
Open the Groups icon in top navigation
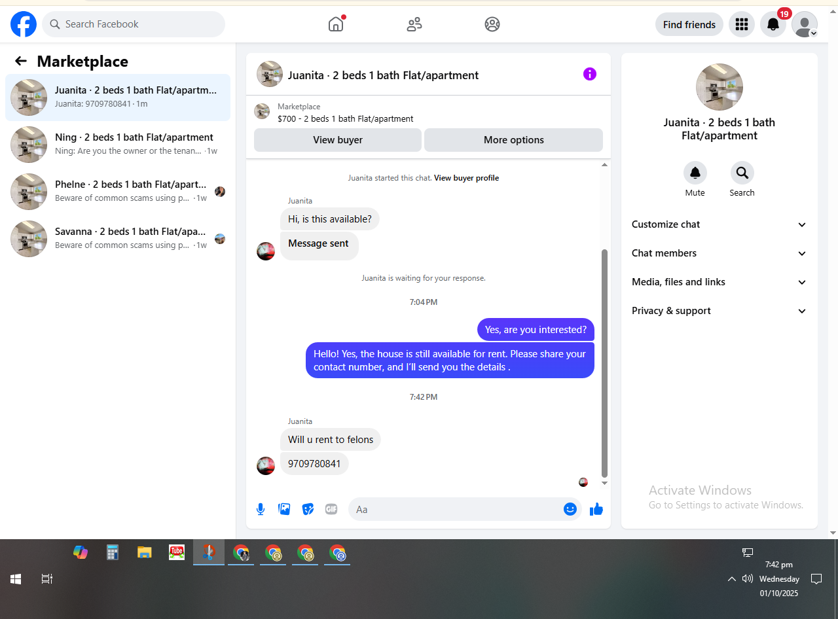coord(492,24)
